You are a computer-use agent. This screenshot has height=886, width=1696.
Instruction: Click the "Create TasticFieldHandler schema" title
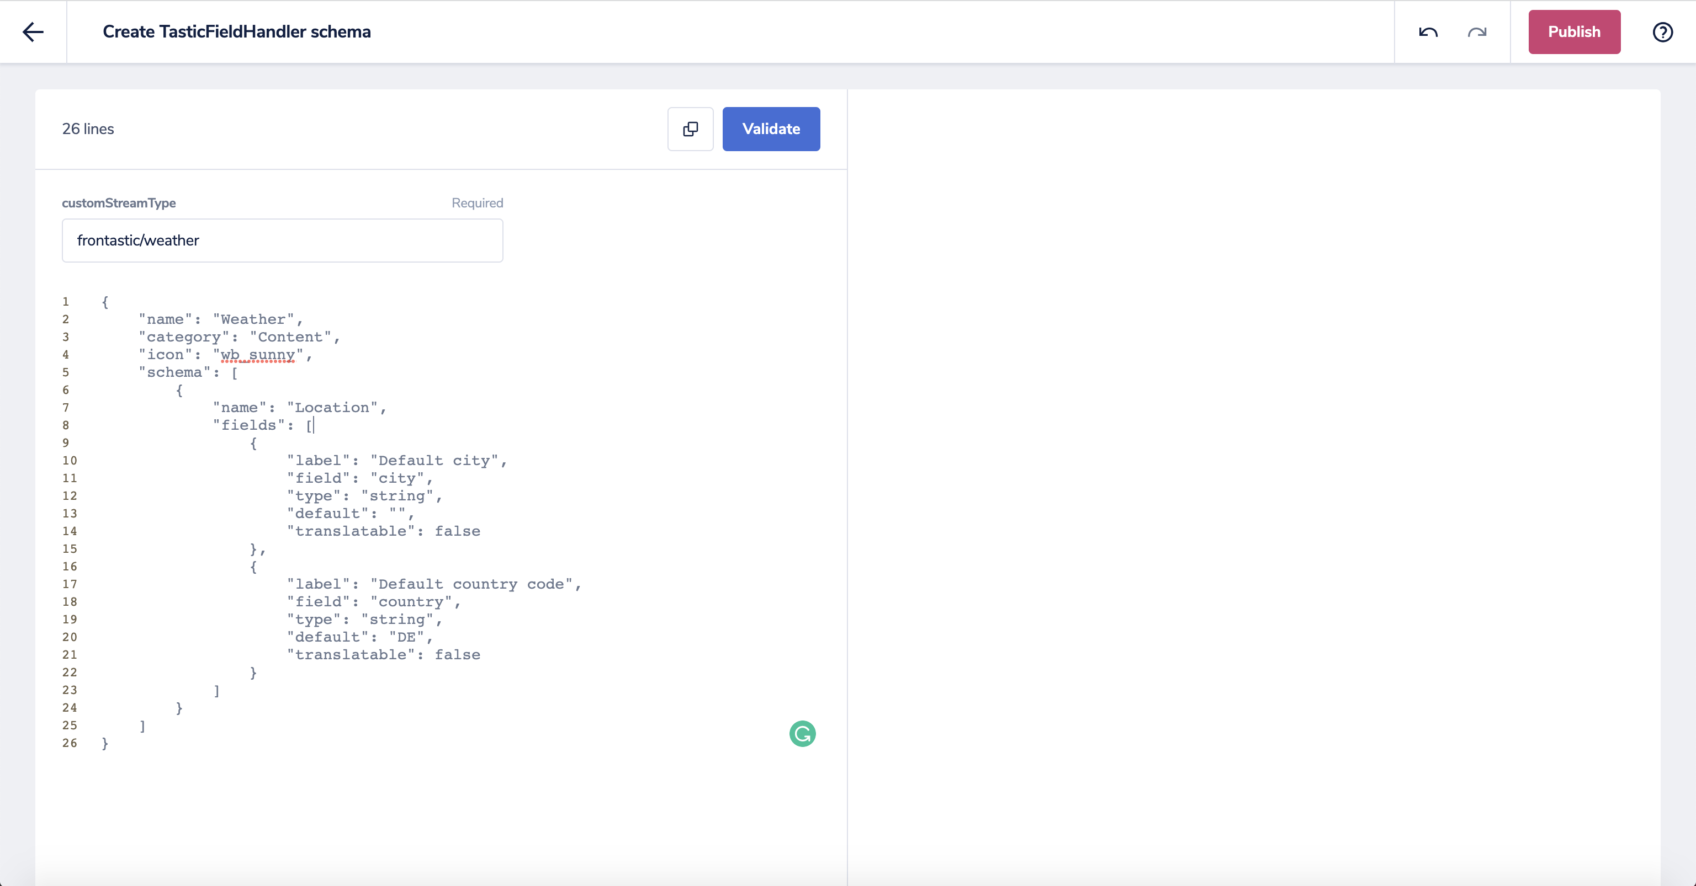[x=236, y=31]
